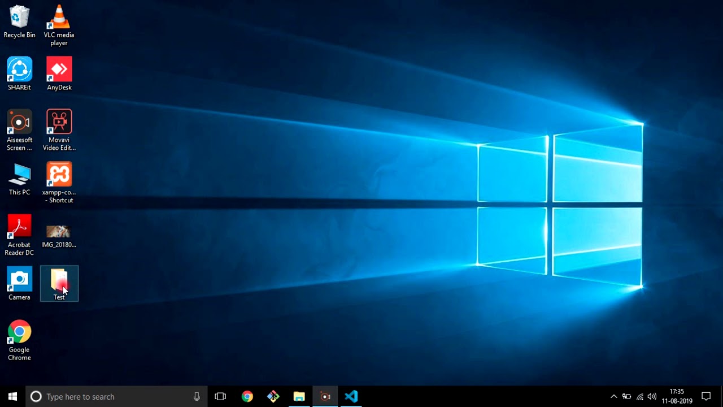Image resolution: width=723 pixels, height=407 pixels.
Task: Switch to the screen recorder taskbar app
Action: coord(325,396)
